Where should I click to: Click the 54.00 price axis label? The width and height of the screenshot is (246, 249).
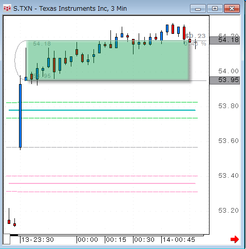[229, 71]
